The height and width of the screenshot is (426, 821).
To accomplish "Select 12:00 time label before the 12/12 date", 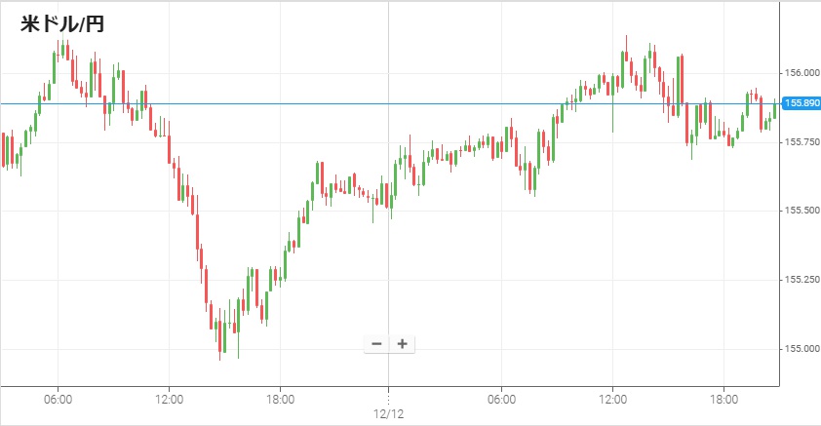I will [169, 400].
